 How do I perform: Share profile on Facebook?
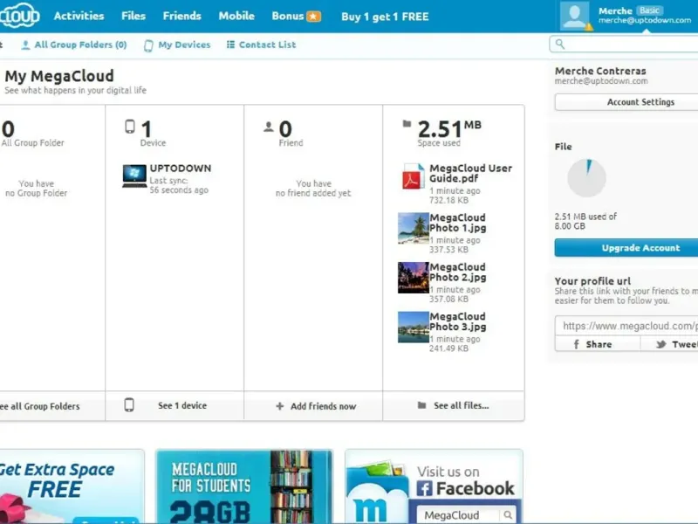598,344
